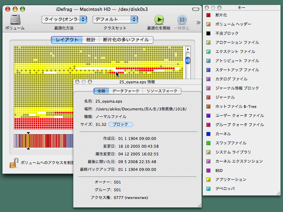Viewport: 283px width, 212px height.
Task: Click the green スワップファイル swatch
Action: [x=208, y=143]
